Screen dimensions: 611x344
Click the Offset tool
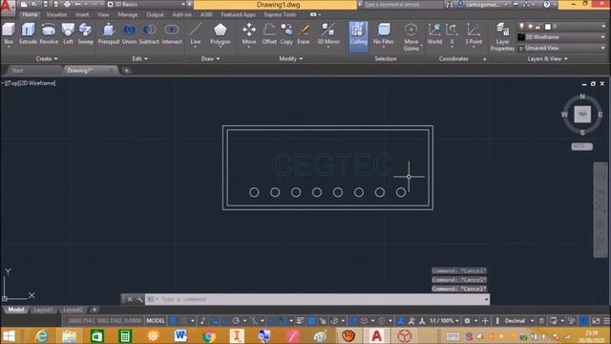point(269,33)
